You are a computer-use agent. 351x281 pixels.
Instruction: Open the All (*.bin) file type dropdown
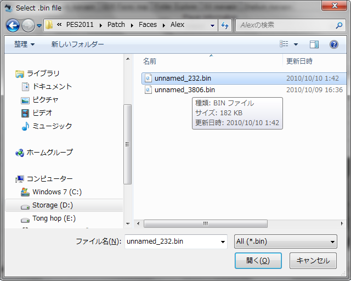tap(285, 241)
